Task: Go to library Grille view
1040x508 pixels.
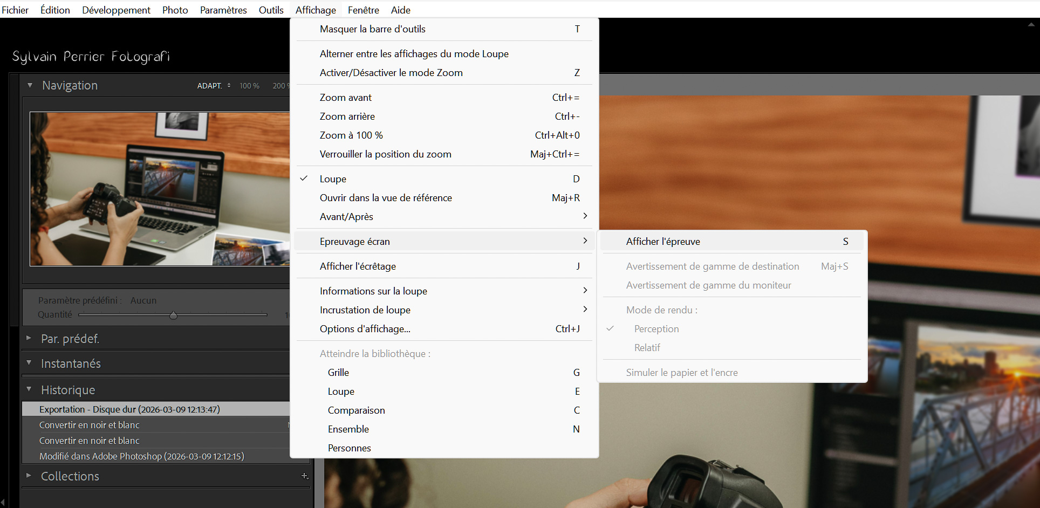Action: coord(338,373)
